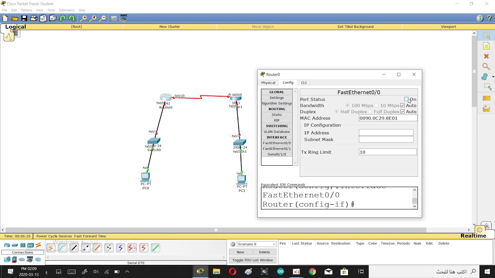Open Chrome from the taskbar
Viewport: 495px width, 278px height.
pyautogui.click(x=312, y=271)
